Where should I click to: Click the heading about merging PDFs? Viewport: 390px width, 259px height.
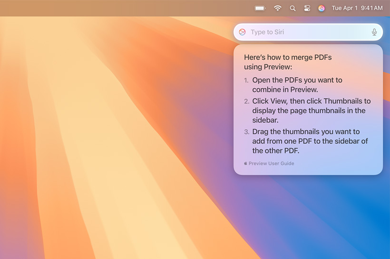(287, 62)
